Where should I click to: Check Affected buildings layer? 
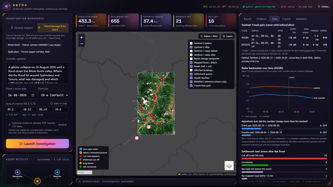tap(191, 70)
